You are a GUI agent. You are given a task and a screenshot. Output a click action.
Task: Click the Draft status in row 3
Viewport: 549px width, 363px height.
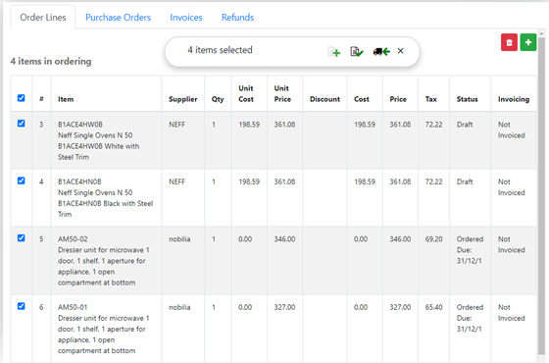coord(465,125)
